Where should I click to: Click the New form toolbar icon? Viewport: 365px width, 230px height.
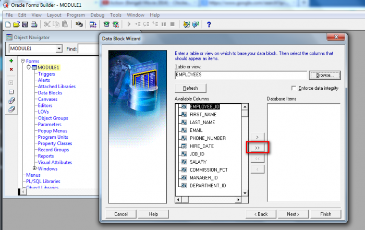pos(9,25)
